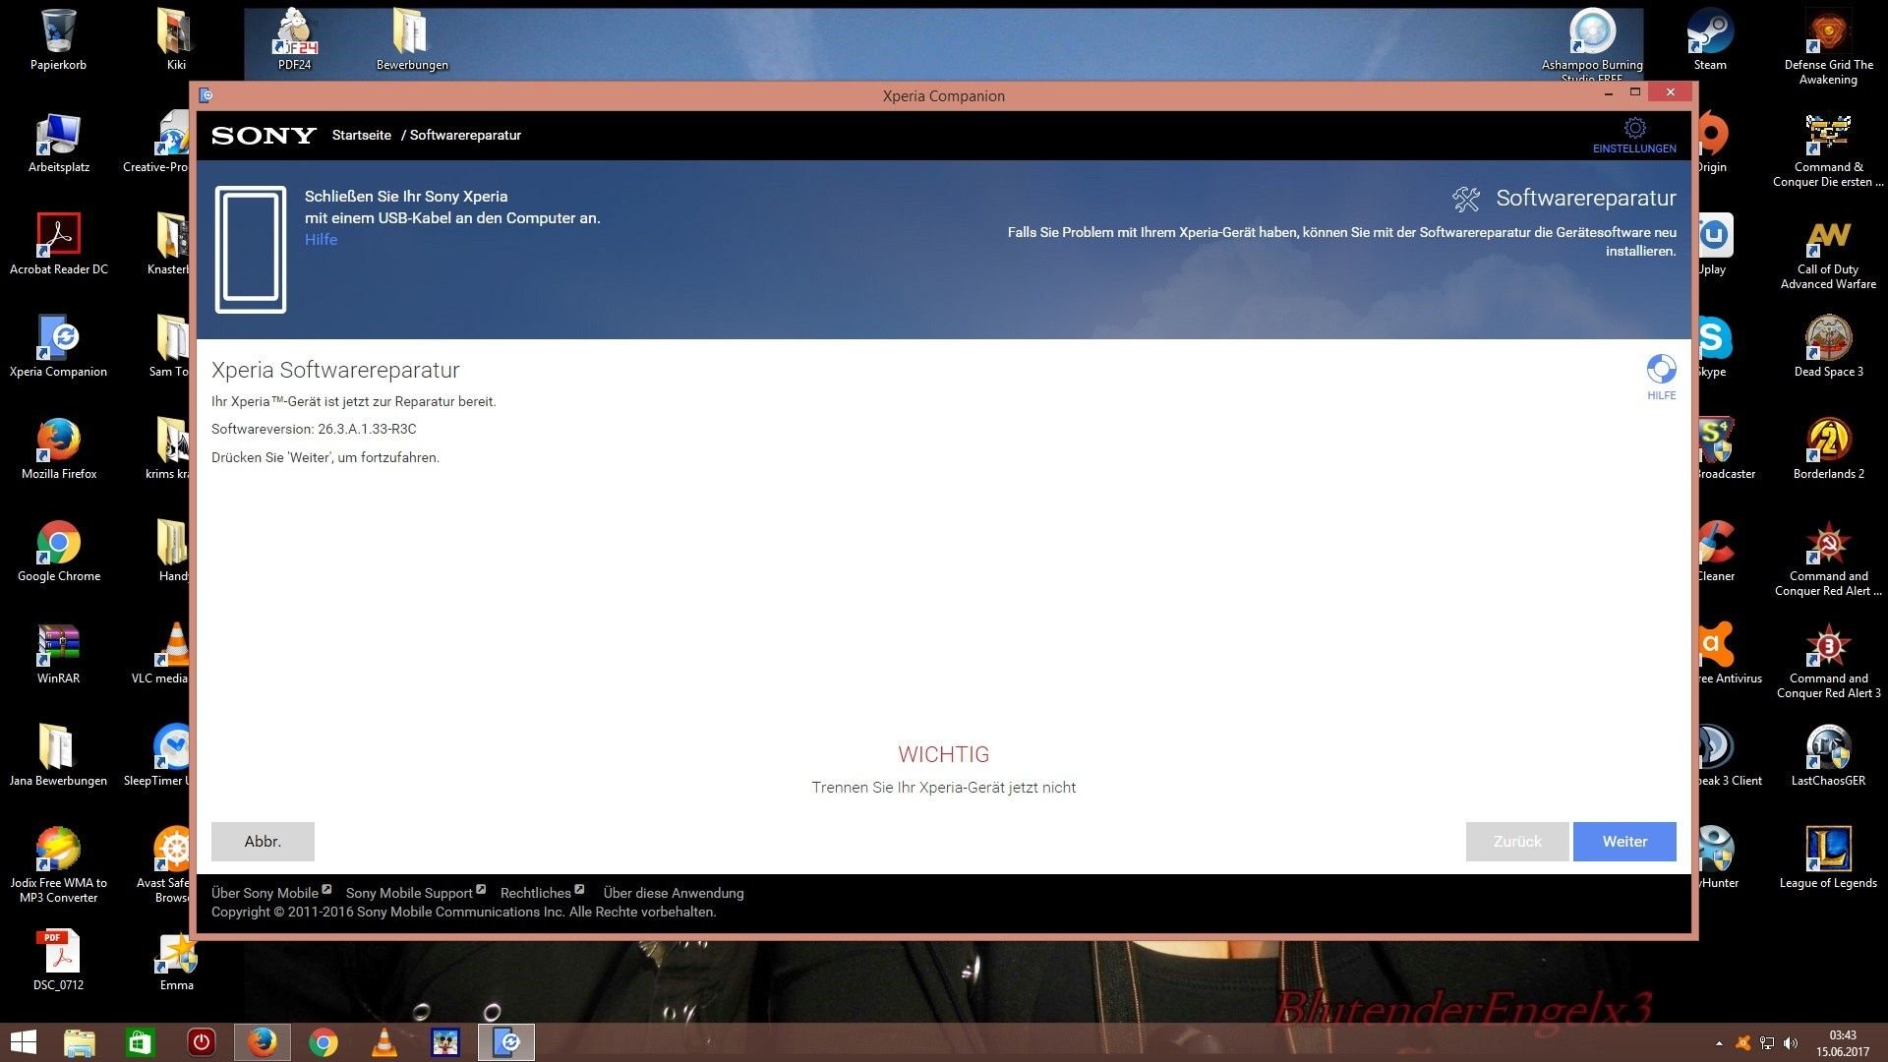Open volume control in system tray
This screenshot has width=1888, height=1062.
pyautogui.click(x=1790, y=1043)
